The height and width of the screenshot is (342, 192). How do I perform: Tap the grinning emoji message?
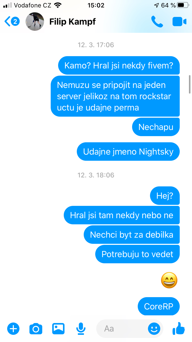[169, 280]
